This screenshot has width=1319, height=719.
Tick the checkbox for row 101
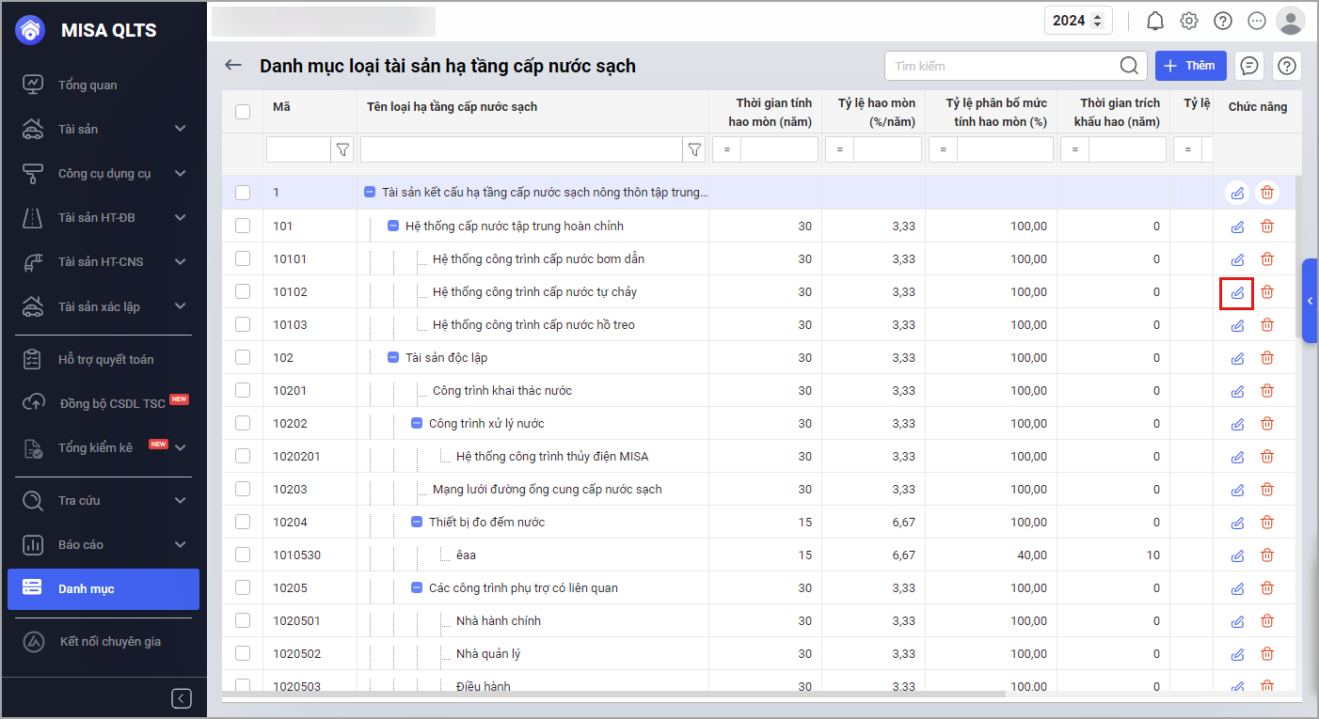coord(243,227)
